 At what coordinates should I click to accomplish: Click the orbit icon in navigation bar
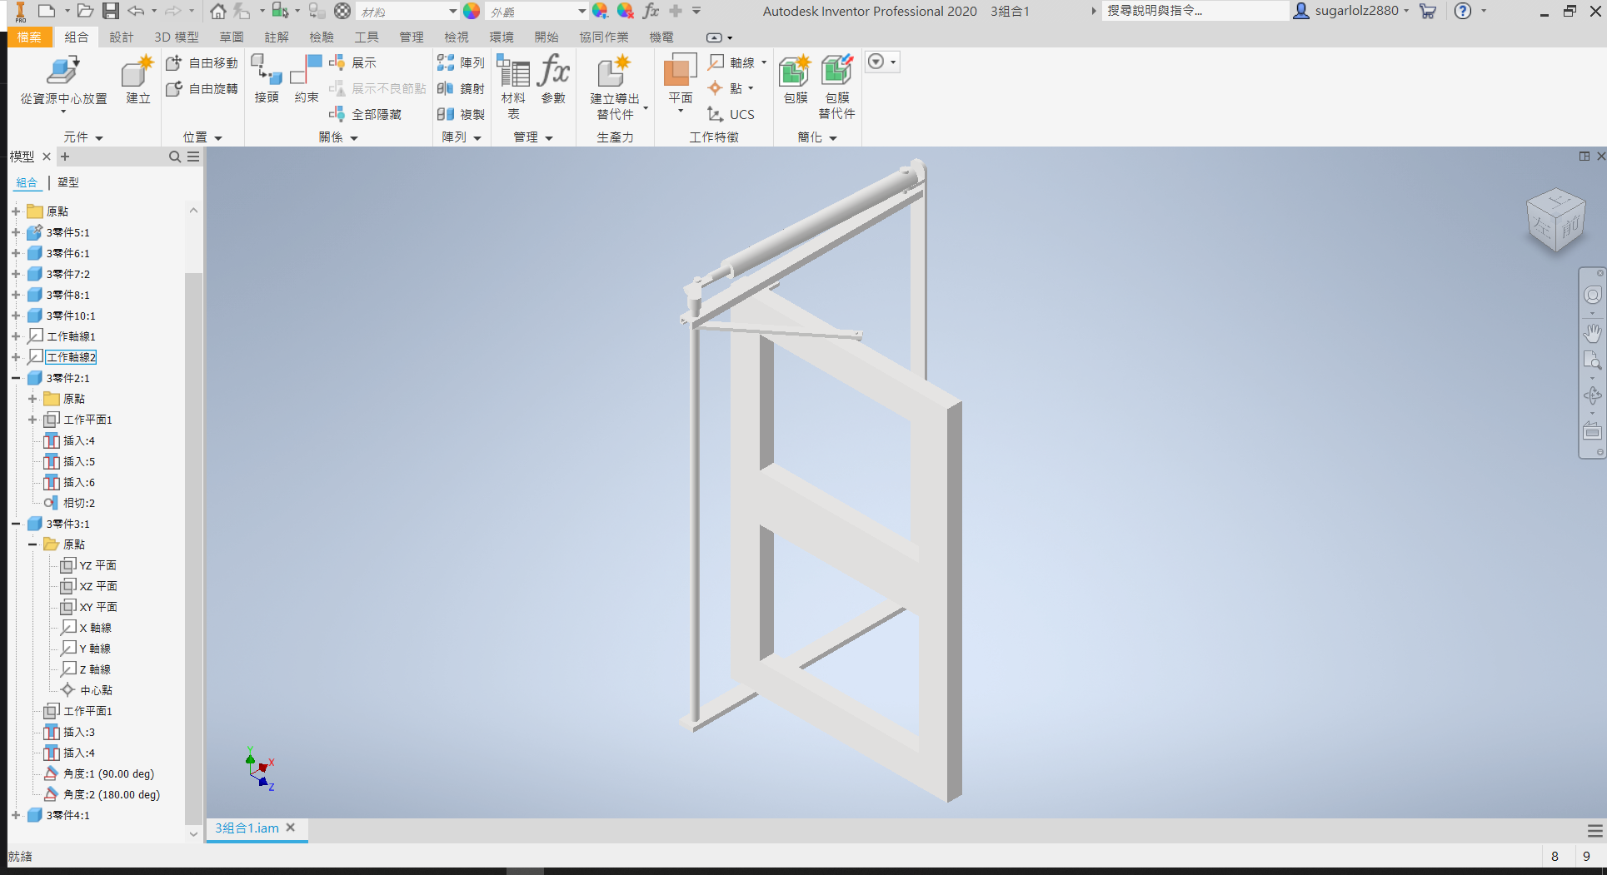(1592, 395)
